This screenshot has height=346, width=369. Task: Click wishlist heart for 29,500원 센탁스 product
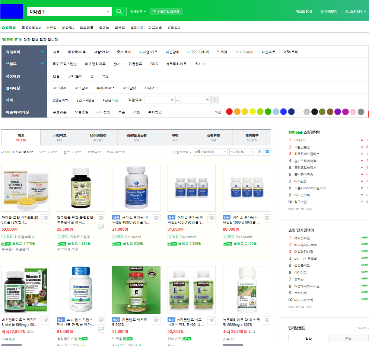tap(101, 218)
